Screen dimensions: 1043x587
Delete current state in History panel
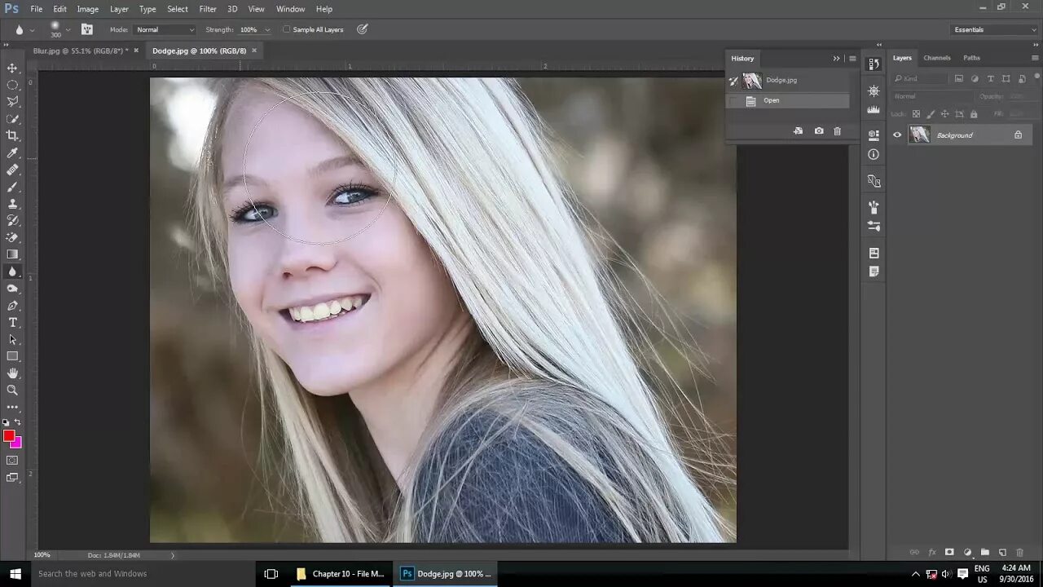point(837,131)
